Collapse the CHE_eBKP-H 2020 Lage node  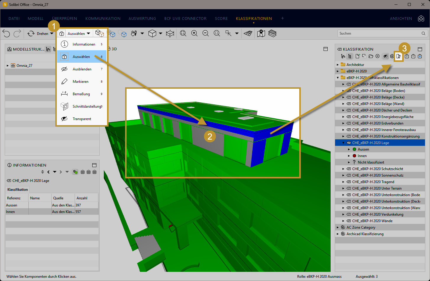[343, 143]
